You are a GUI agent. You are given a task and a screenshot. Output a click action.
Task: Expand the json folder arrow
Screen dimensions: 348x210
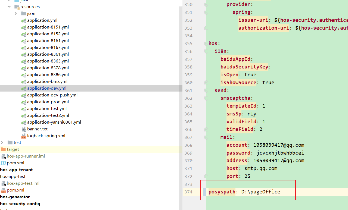16,14
